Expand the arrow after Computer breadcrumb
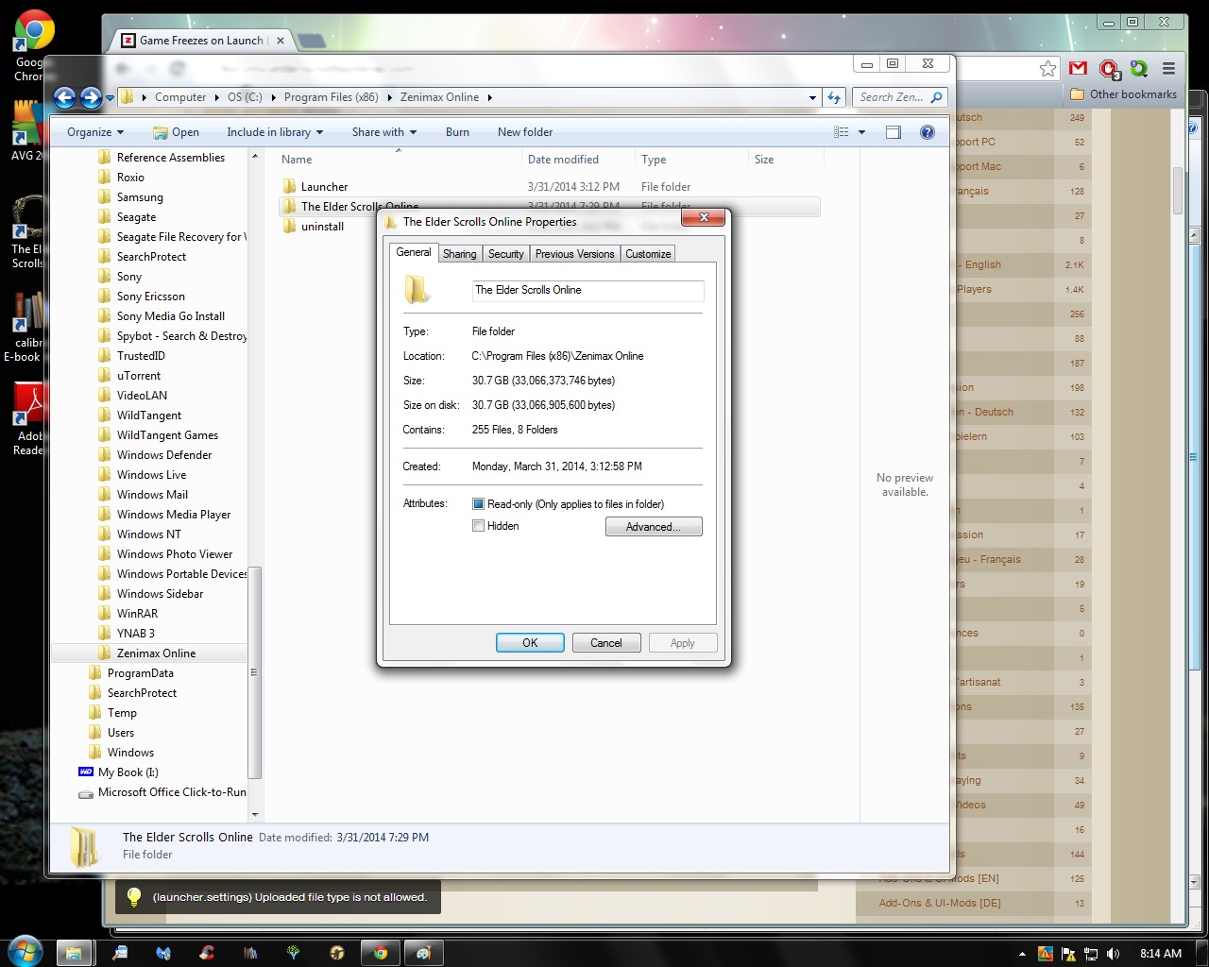Screen dimensions: 1209x967 pyautogui.click(x=216, y=97)
